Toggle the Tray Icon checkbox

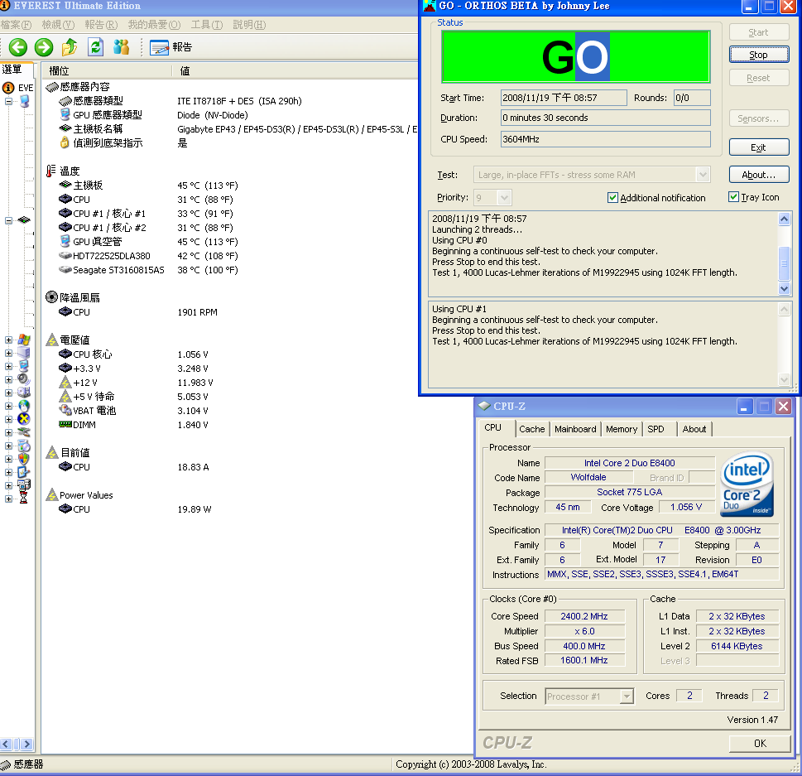tap(733, 197)
